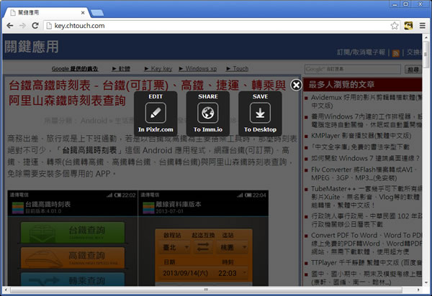The image size is (432, 296).
Task: Click the 最多人瀏覽的文章 sidebar header
Action: tap(363, 84)
